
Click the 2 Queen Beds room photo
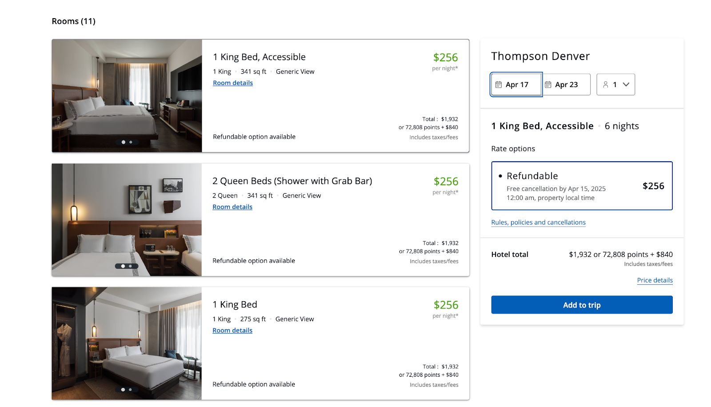tap(127, 219)
